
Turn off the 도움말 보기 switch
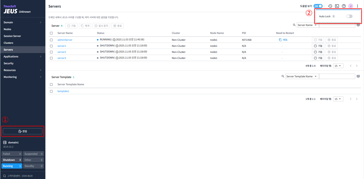pyautogui.click(x=318, y=6)
